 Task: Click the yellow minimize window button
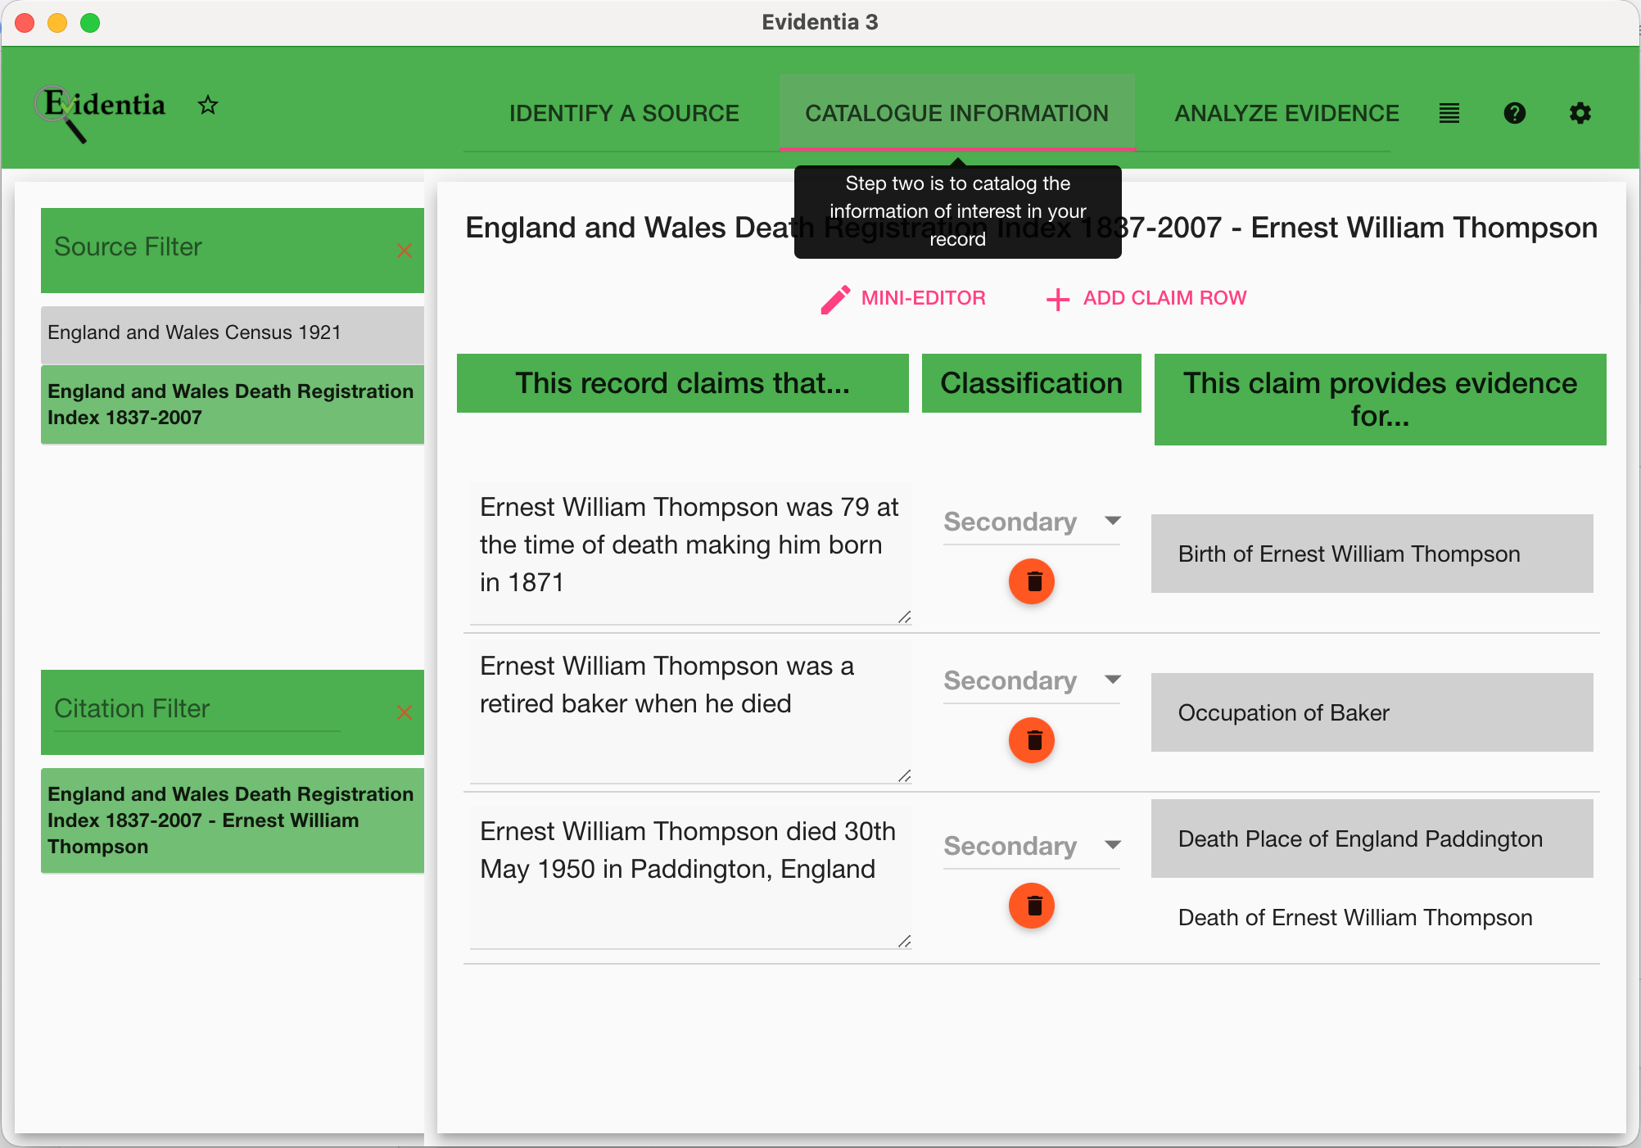[57, 23]
